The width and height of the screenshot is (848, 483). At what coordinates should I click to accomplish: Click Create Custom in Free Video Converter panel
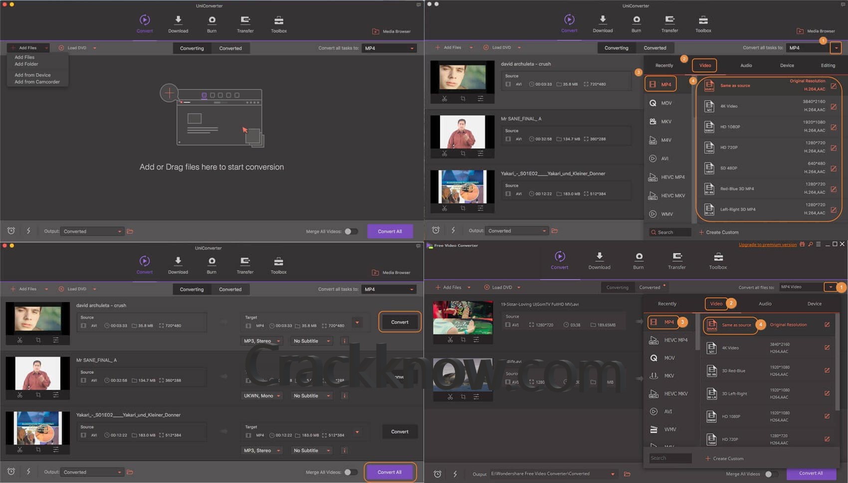point(724,459)
